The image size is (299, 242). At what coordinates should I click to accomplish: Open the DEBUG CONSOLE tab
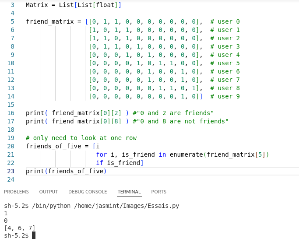click(88, 192)
